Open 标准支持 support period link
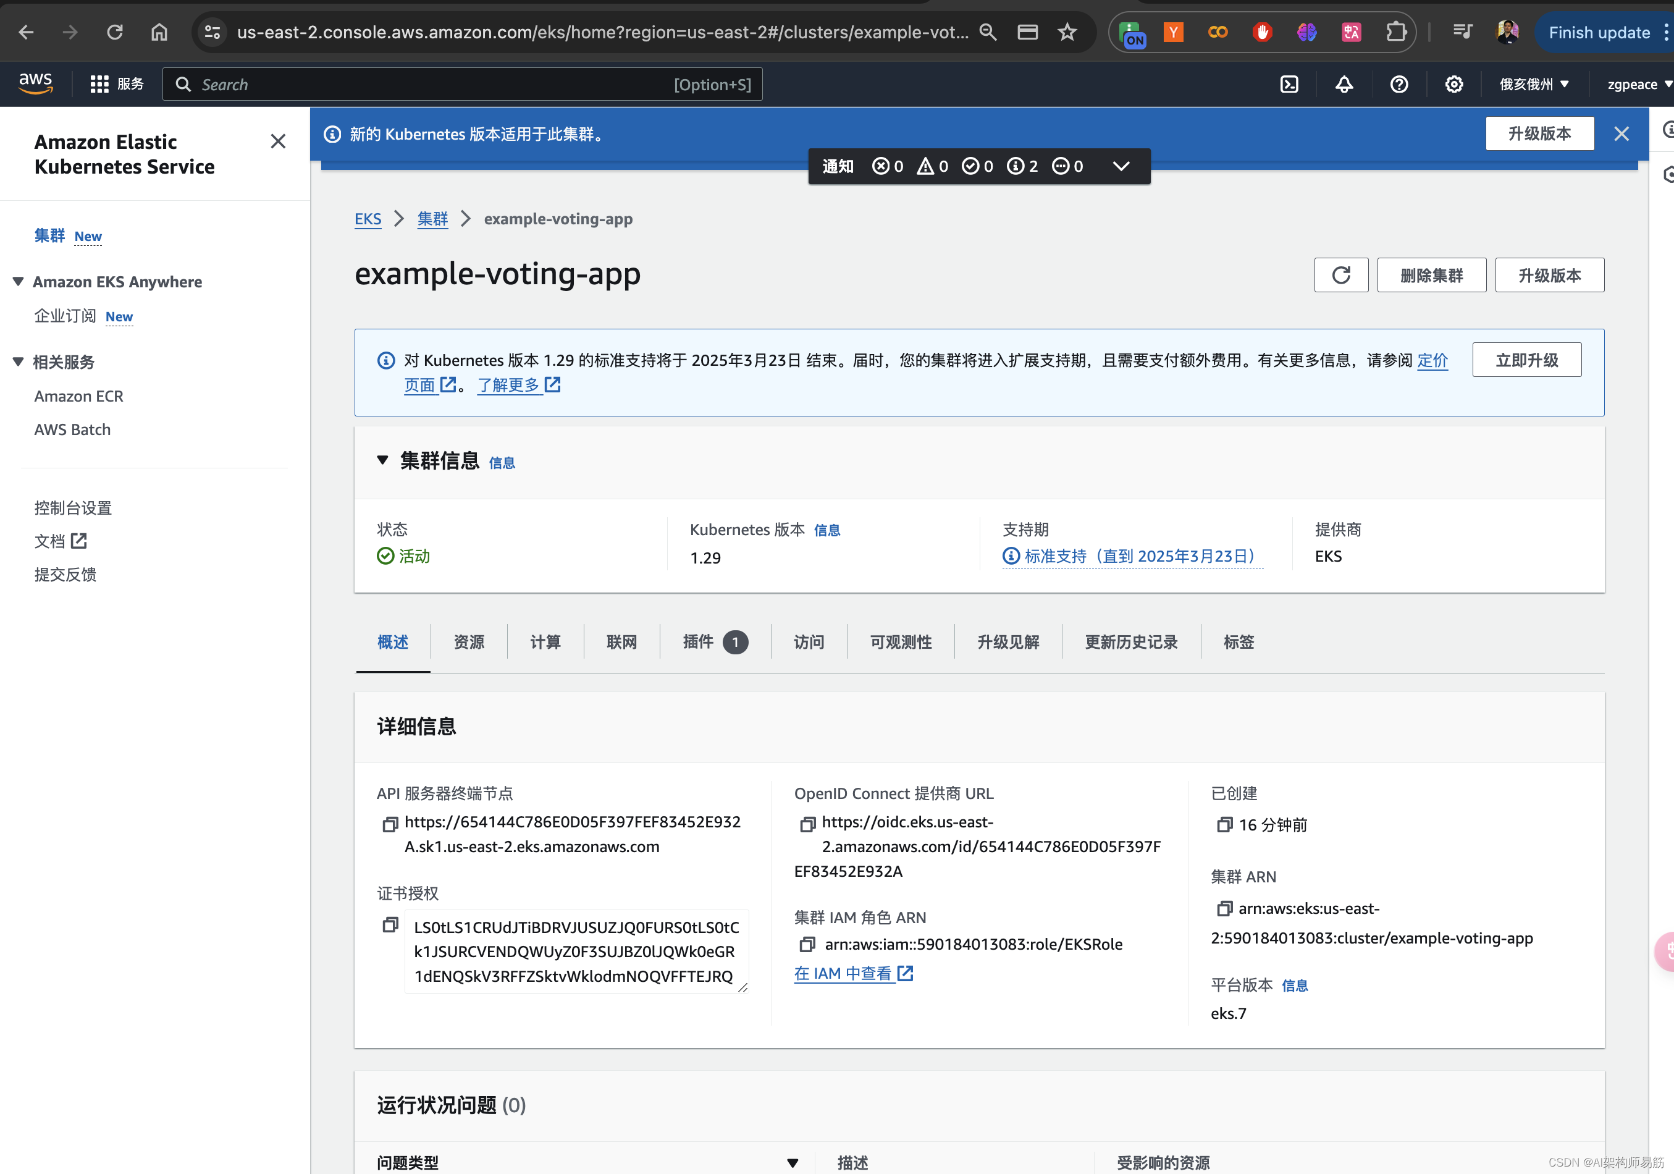1674x1174 pixels. coord(1132,556)
